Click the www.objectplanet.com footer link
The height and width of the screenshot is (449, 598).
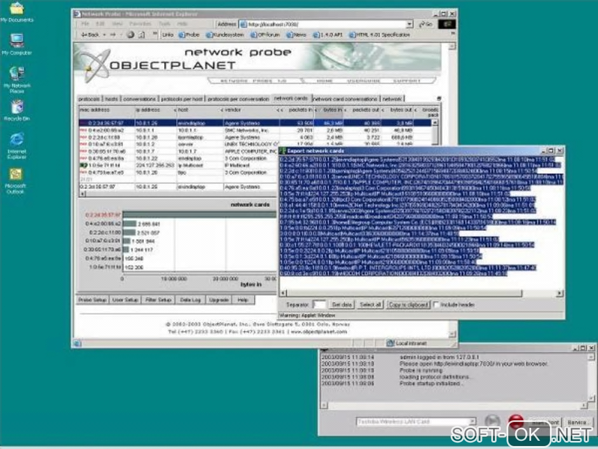[319, 332]
